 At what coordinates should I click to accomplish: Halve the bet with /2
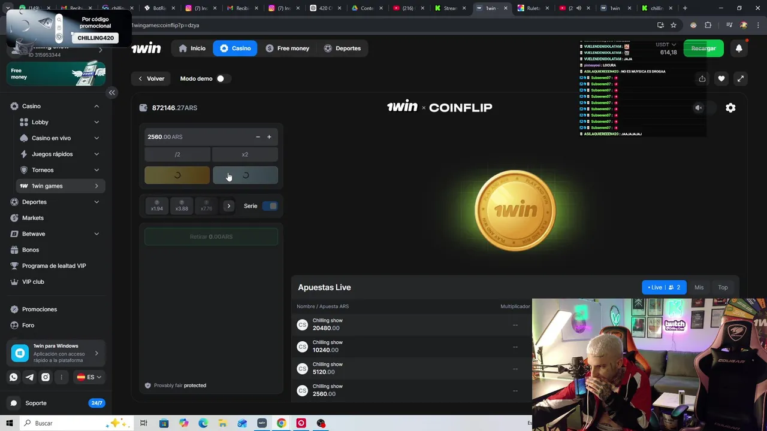[177, 154]
